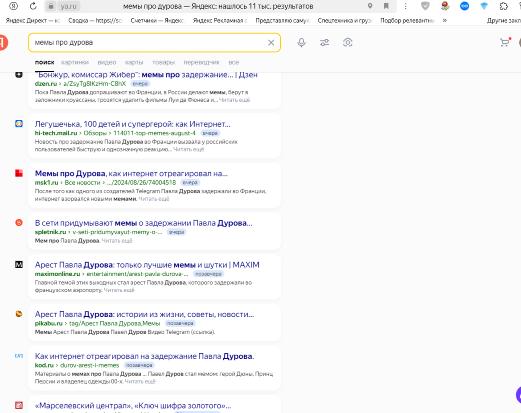Click the kod.ru blue favicon
Screen dimensions: 521x413
[19, 356]
